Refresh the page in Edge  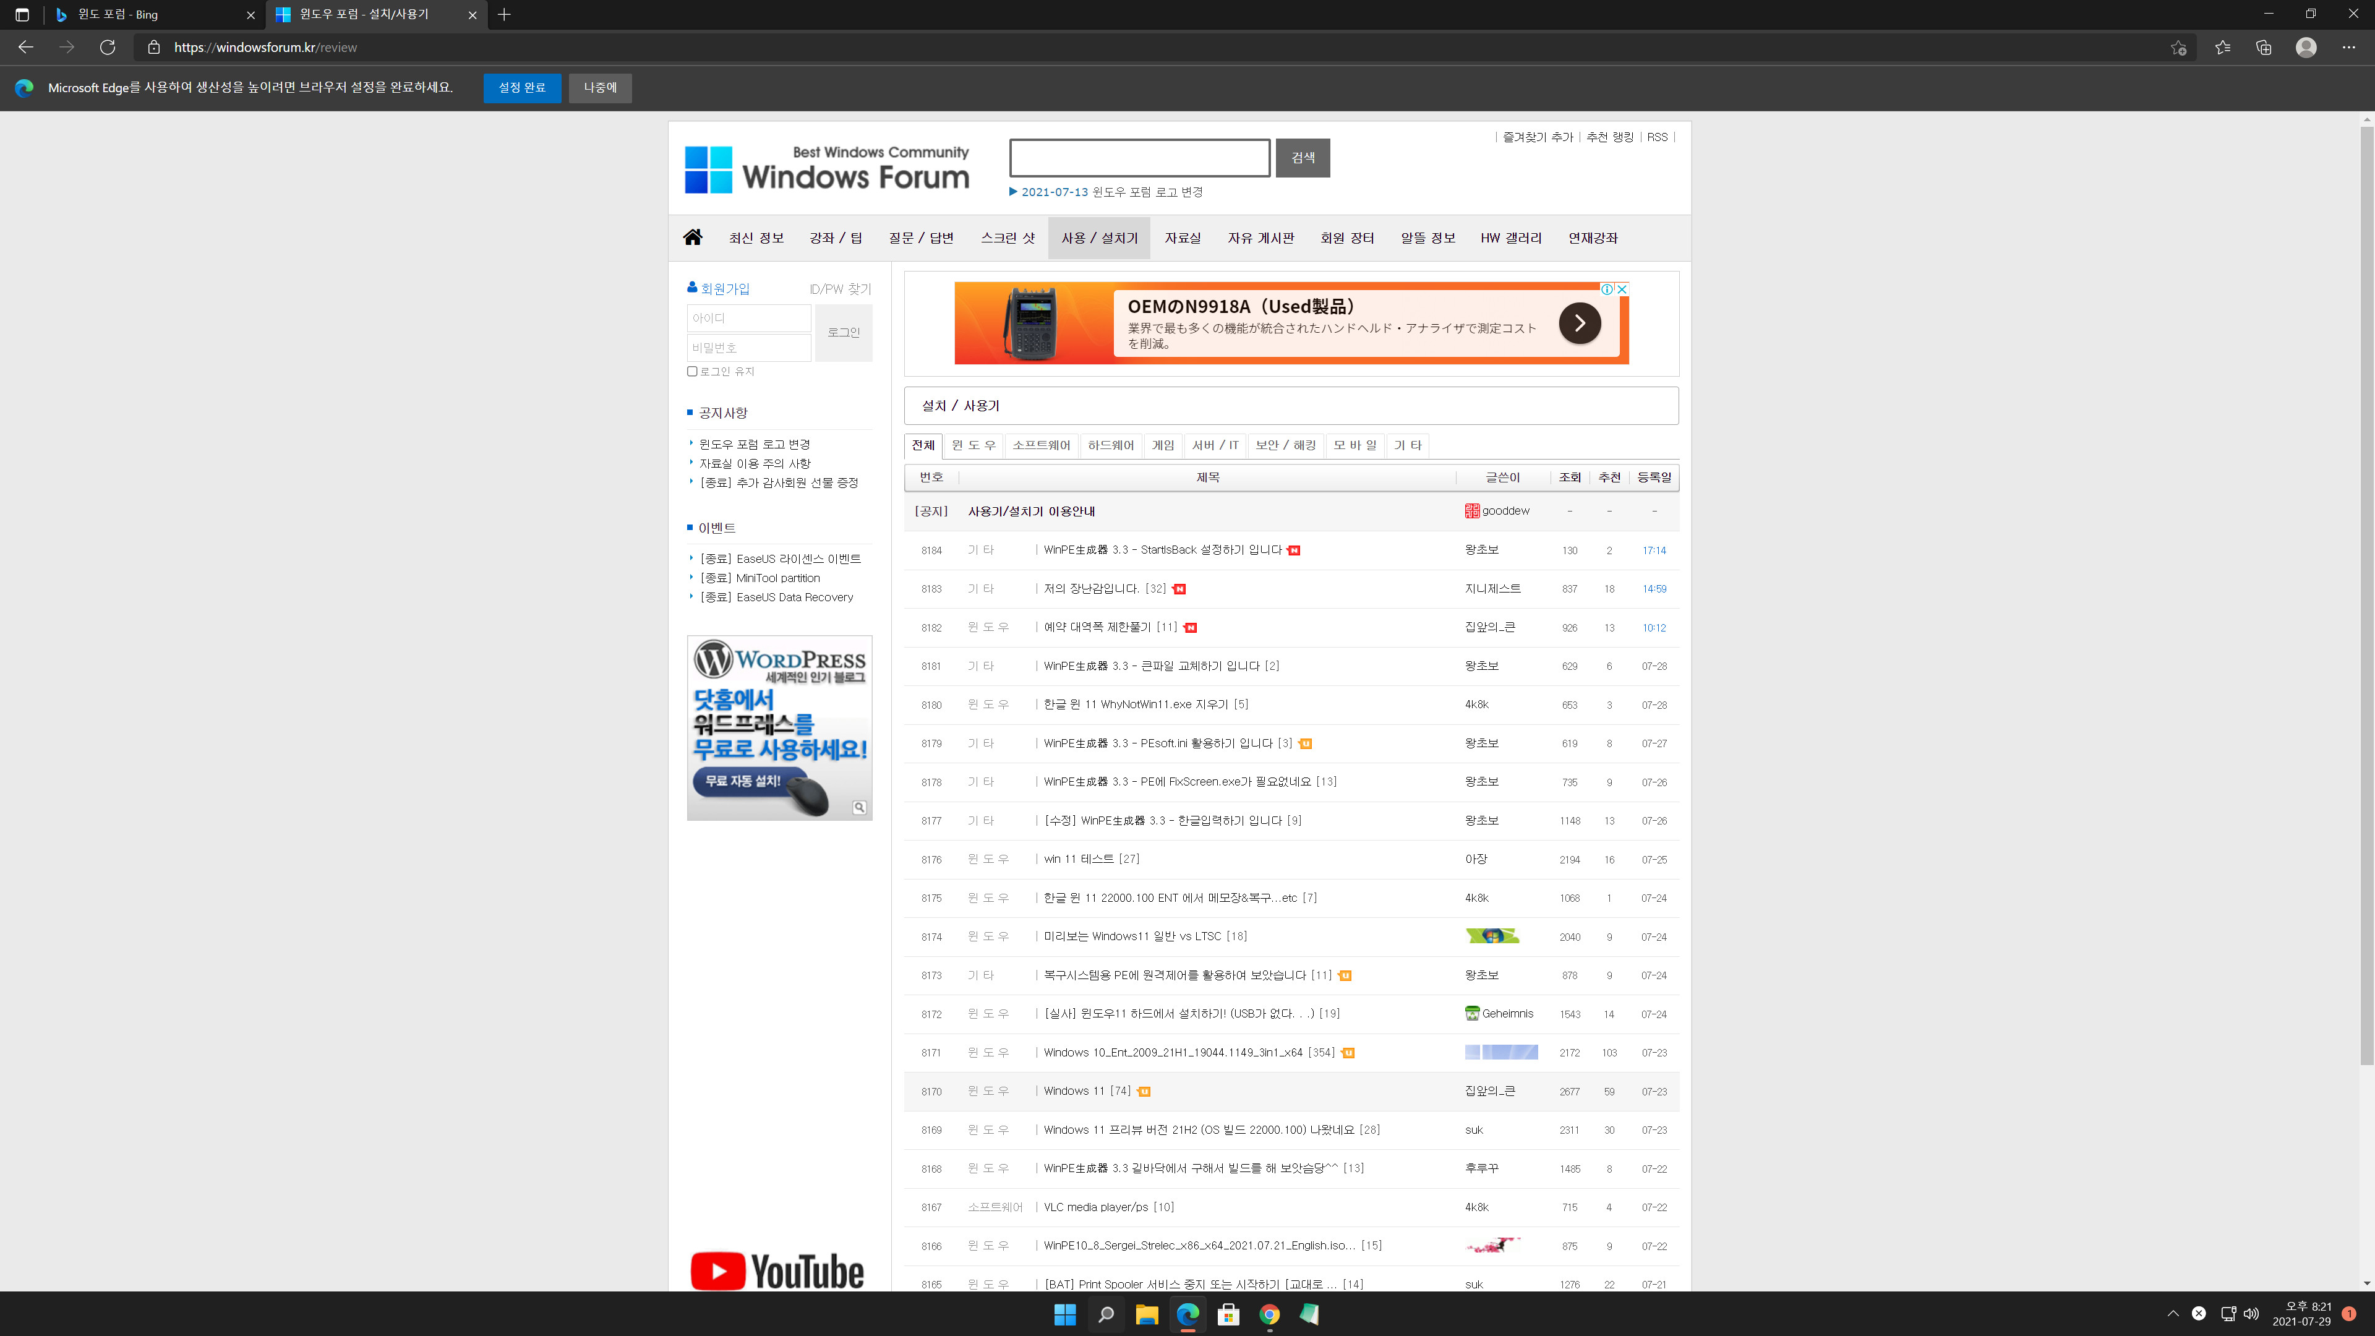[108, 47]
